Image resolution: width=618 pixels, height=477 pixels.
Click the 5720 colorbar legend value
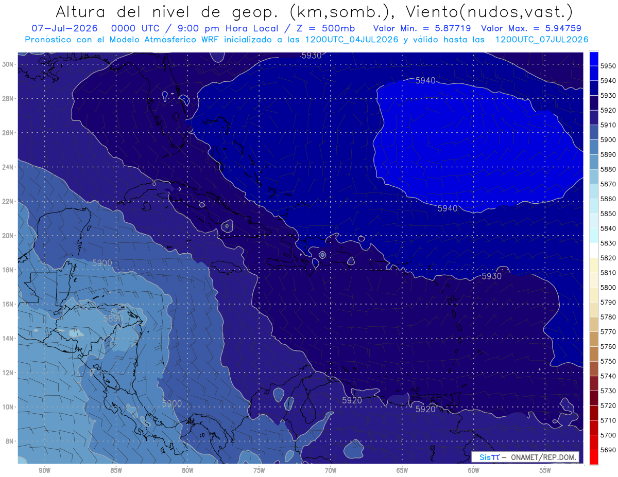click(608, 405)
